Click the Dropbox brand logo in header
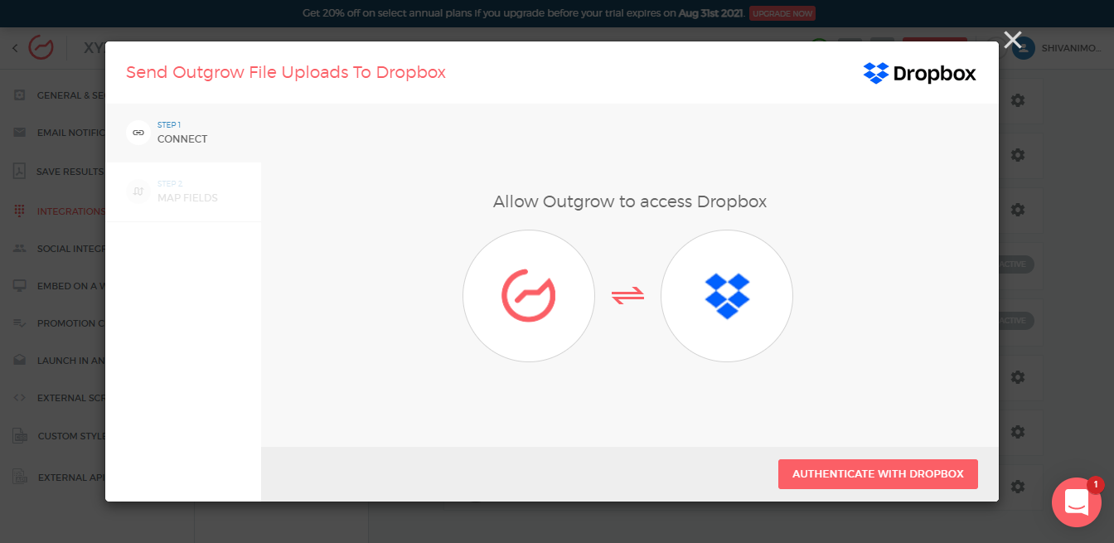The width and height of the screenshot is (1114, 543). click(919, 73)
